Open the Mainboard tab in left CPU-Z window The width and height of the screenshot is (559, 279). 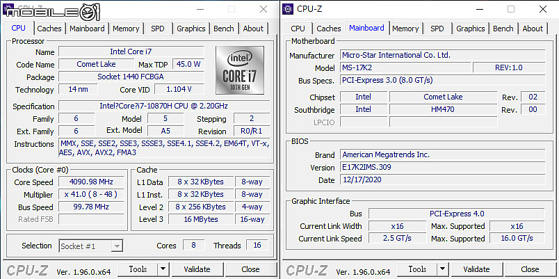[87, 29]
